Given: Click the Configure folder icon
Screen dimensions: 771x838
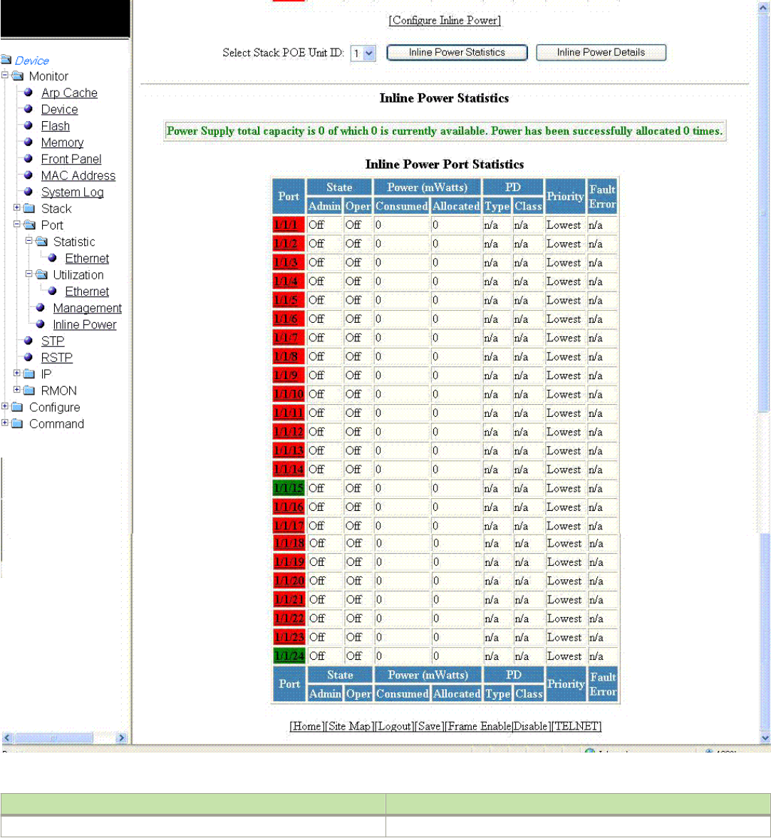Looking at the screenshot, I should 18,407.
